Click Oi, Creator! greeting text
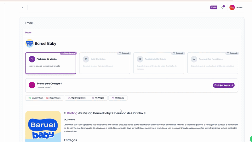 pos(69,120)
